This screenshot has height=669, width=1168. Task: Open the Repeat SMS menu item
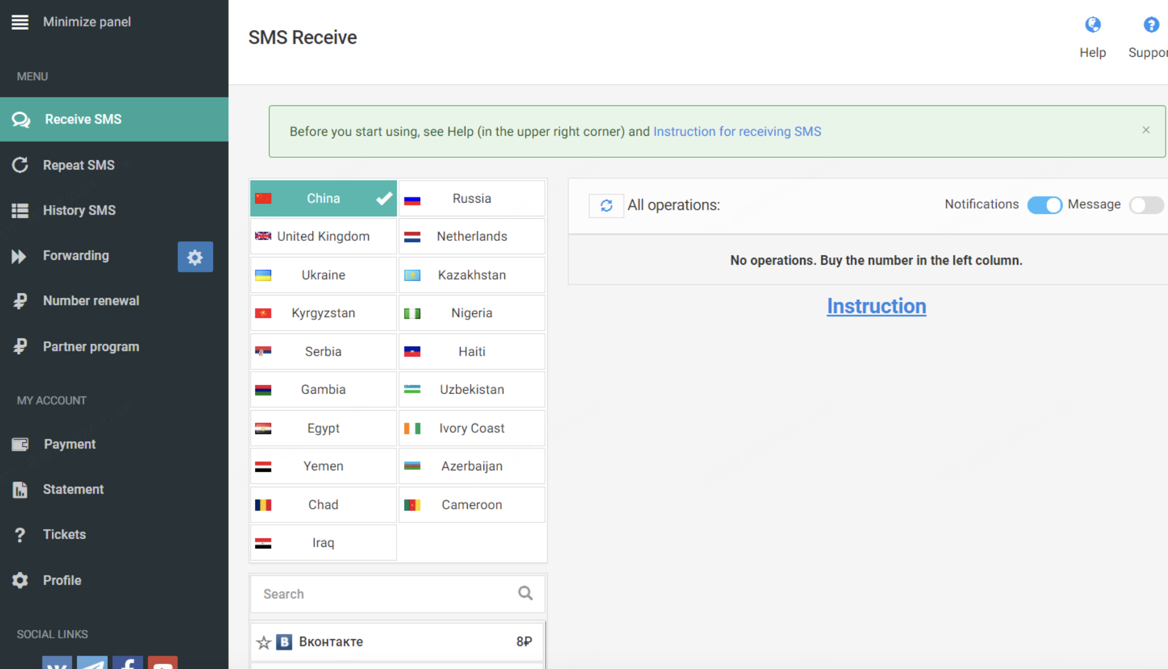(x=79, y=165)
